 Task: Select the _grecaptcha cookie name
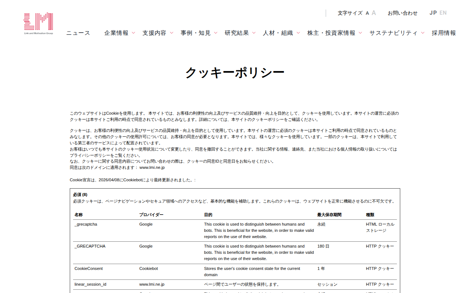pos(86,224)
